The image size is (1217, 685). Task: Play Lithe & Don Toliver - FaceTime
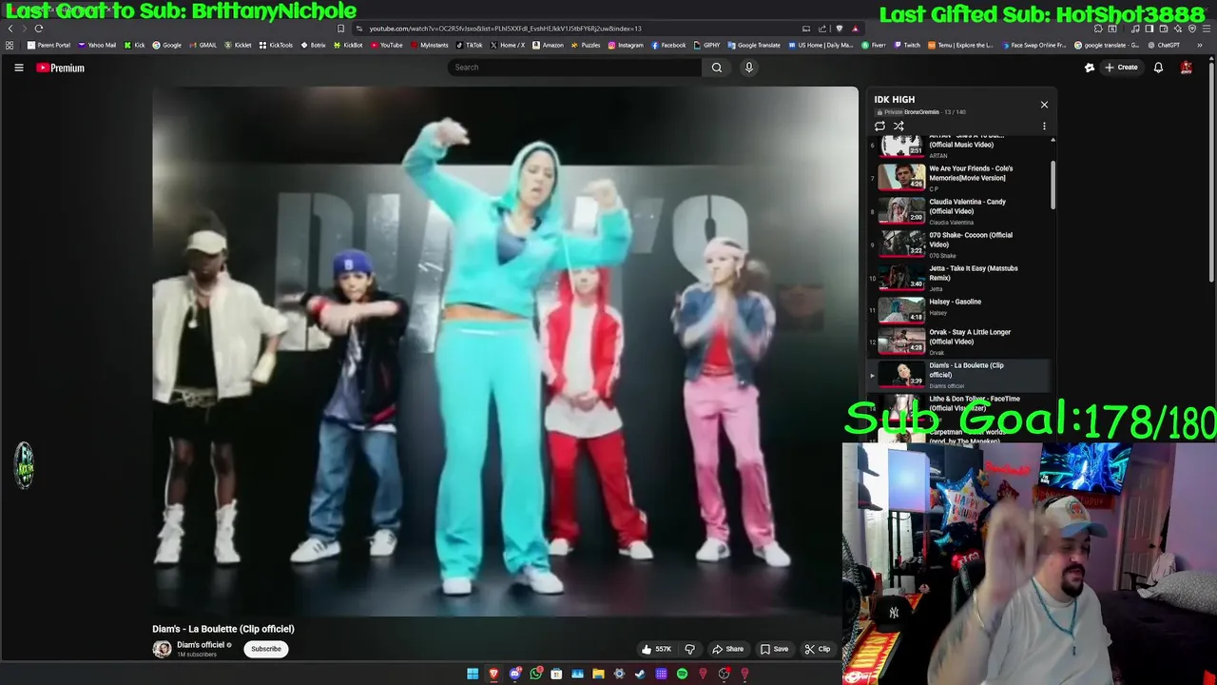tap(960, 404)
